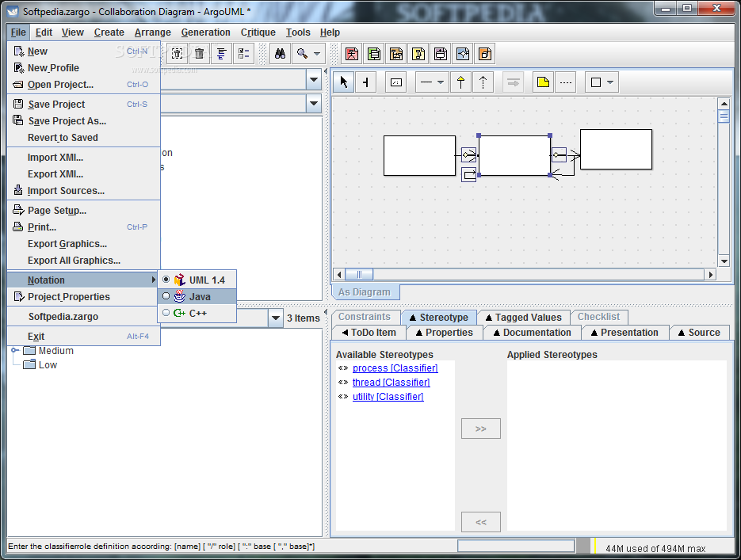
Task: Click the process [Classifier] stereotype link
Action: click(x=395, y=368)
